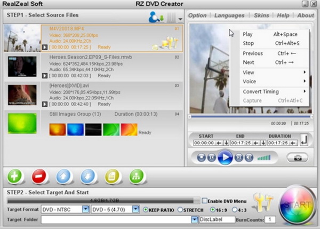Move selected file up with blue arrow
Image resolution: width=320 pixels, height=229 pixels.
pyautogui.click(x=63, y=176)
